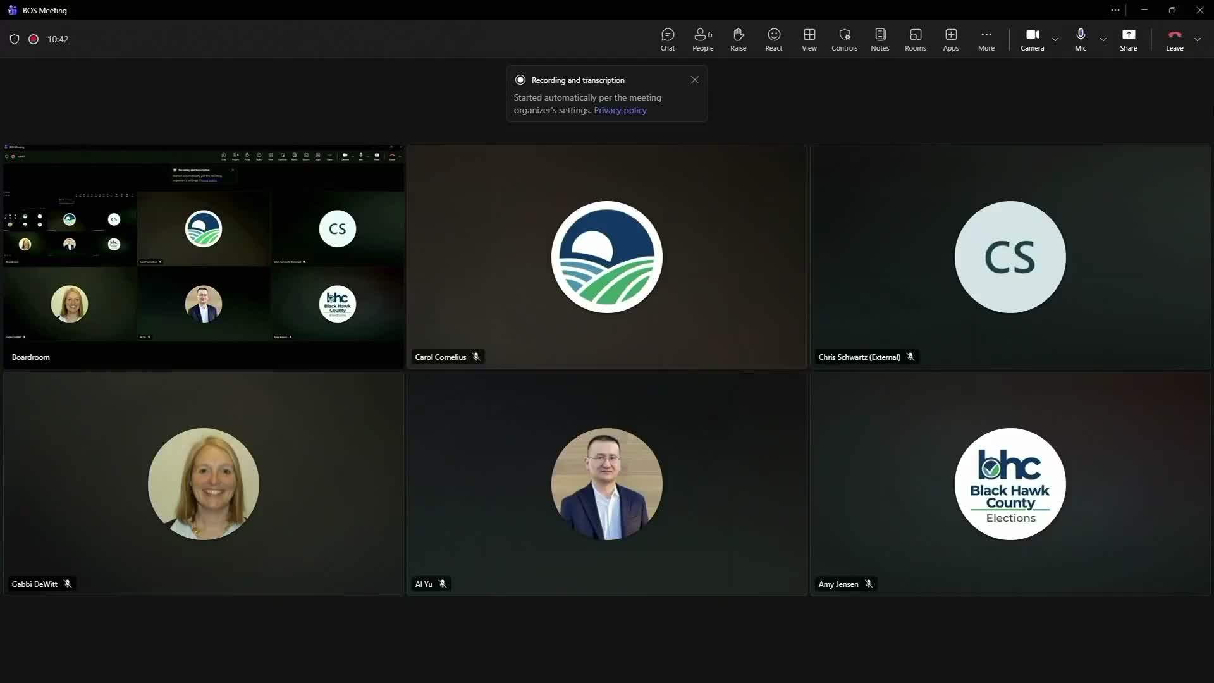Expand the Mic options dropdown arrow
This screenshot has height=683, width=1214.
(1103, 39)
